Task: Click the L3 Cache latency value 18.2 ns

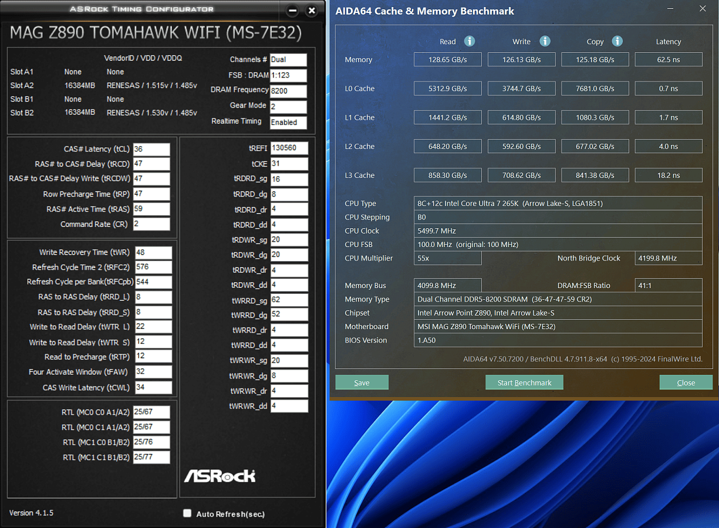Action: tap(669, 175)
